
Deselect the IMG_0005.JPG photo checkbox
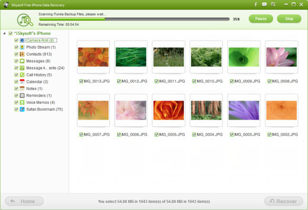point(156,134)
